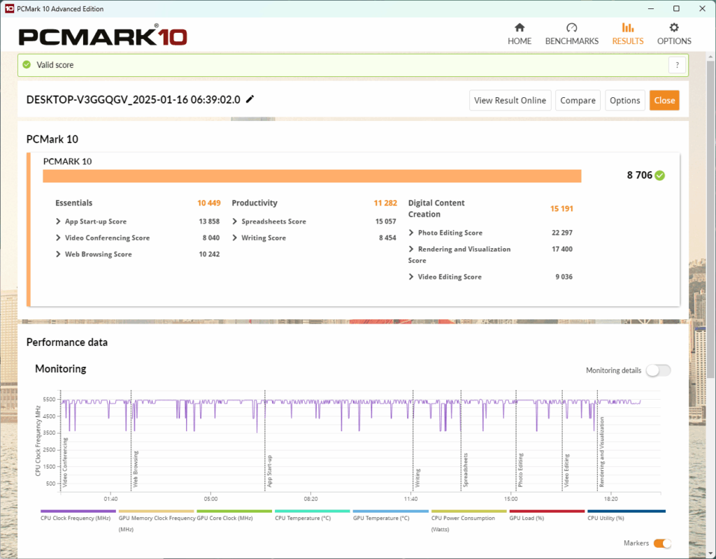
Task: Click the Digital Content Creation score 15 191
Action: point(561,208)
